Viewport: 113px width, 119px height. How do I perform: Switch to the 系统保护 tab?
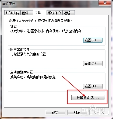pos(54,13)
